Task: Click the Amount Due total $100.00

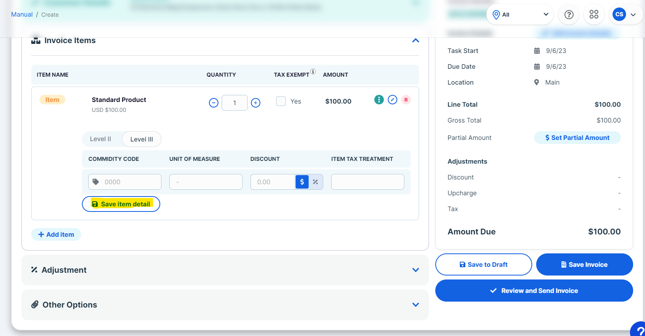Action: (x=604, y=232)
